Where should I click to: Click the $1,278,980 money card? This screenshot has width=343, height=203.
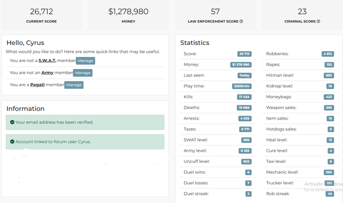(x=129, y=14)
